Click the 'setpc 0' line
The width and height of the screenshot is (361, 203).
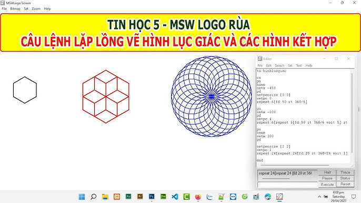point(264,98)
